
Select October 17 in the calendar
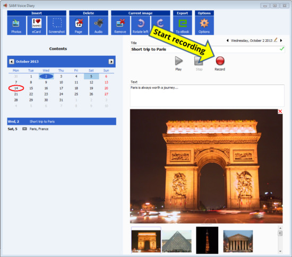pyautogui.click(x=61, y=88)
